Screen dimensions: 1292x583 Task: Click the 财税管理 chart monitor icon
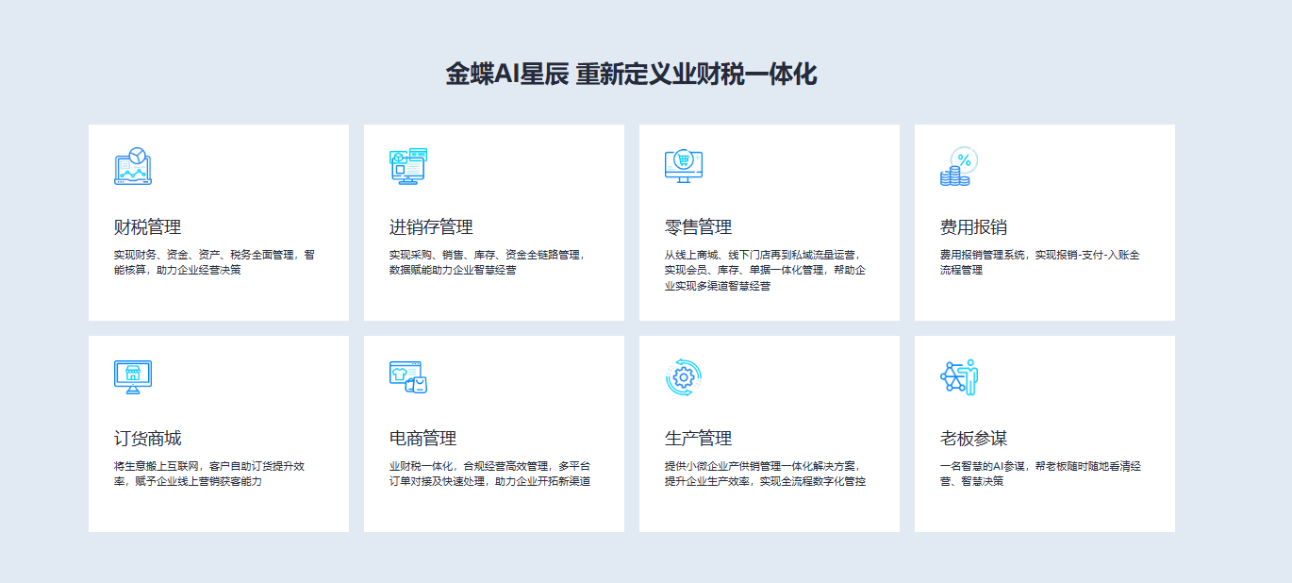133,166
